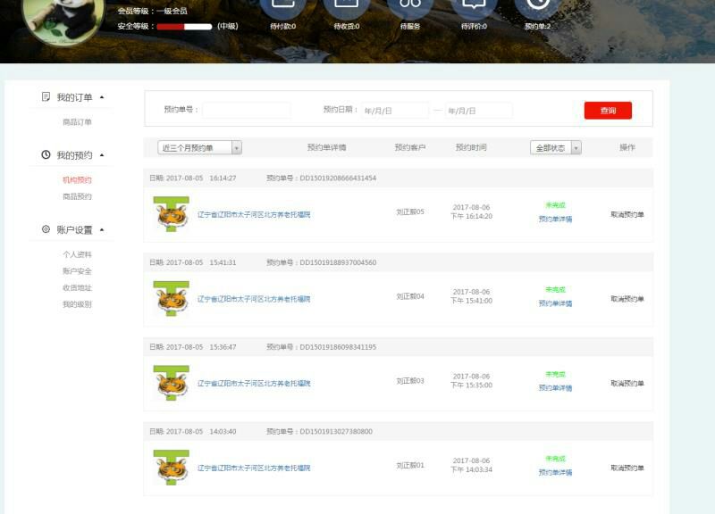The width and height of the screenshot is (715, 514).
Task: Open the 近三个月预约单 dropdown
Action: 200,147
